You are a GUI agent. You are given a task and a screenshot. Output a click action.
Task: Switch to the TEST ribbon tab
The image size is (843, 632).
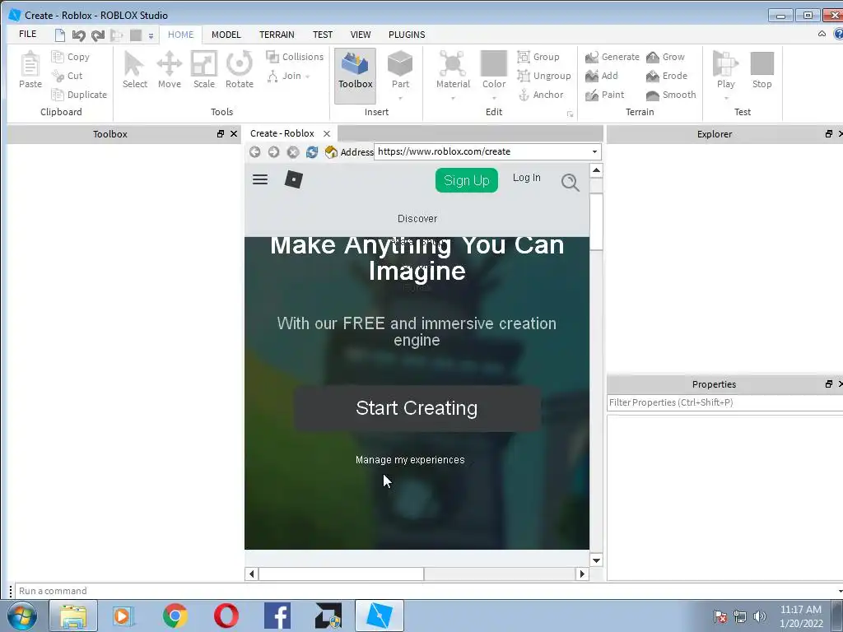pyautogui.click(x=323, y=35)
